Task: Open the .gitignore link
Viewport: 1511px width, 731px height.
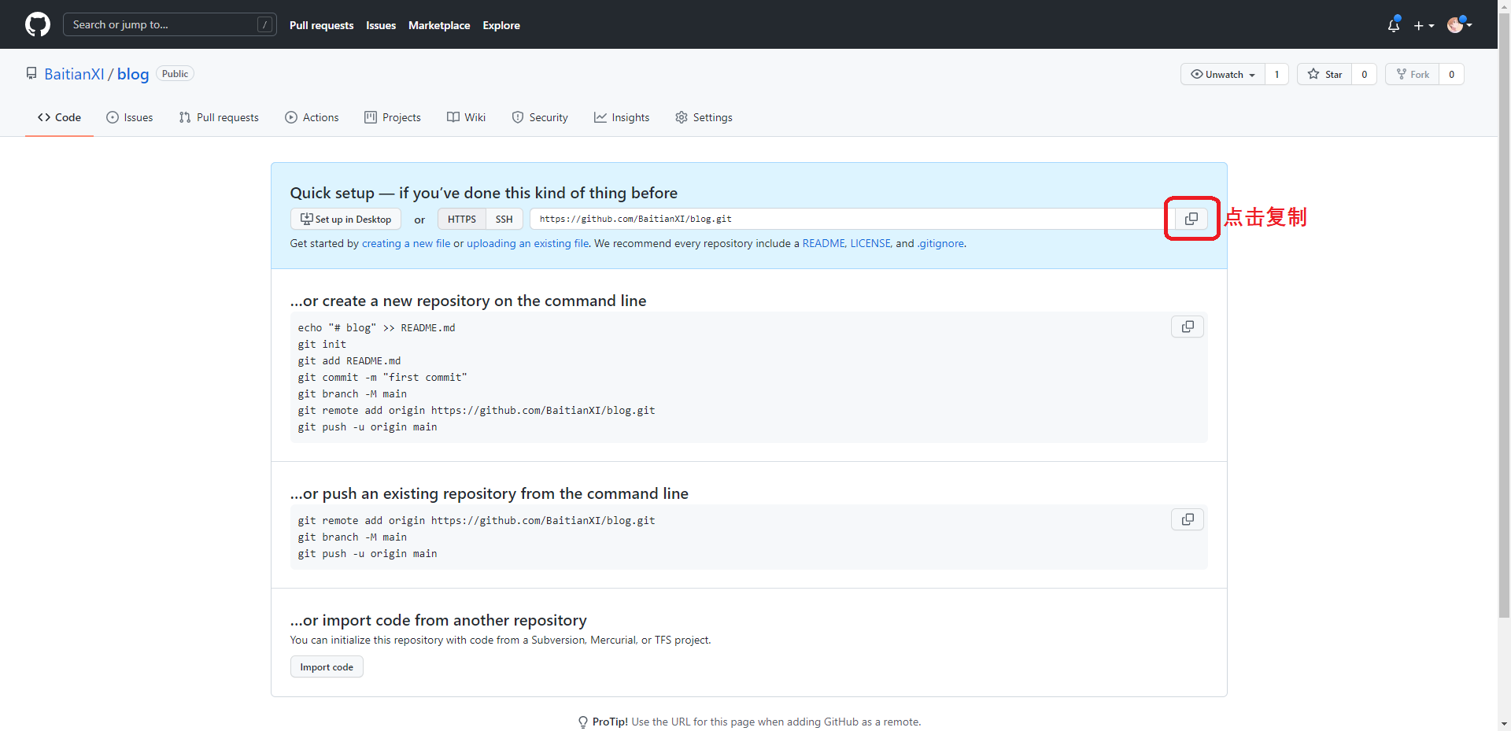Action: [940, 243]
